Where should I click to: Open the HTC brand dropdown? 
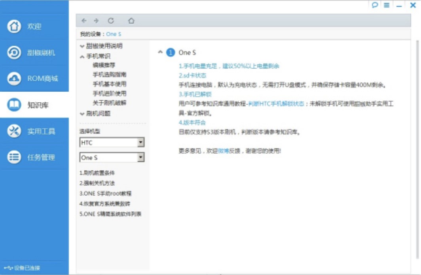(112, 142)
